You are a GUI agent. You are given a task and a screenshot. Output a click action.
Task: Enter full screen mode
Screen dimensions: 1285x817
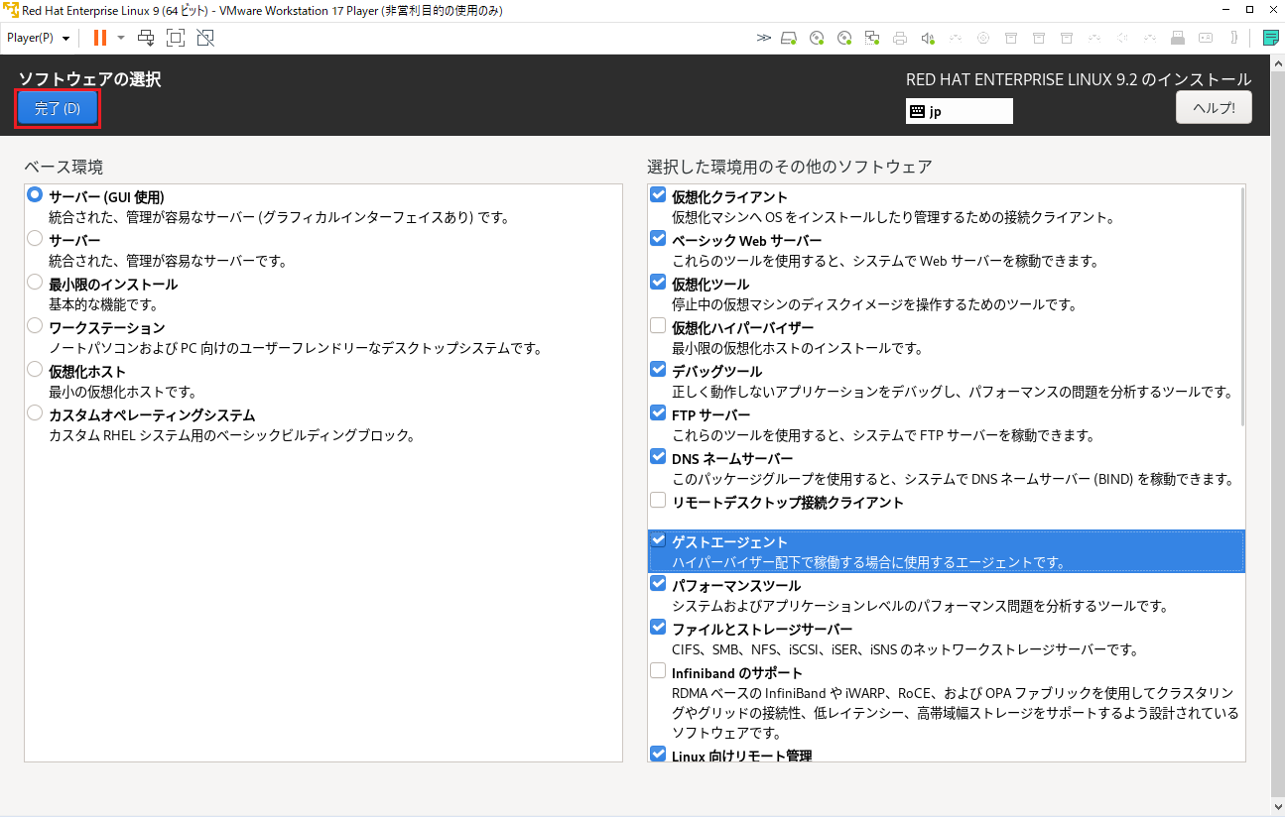pyautogui.click(x=176, y=38)
